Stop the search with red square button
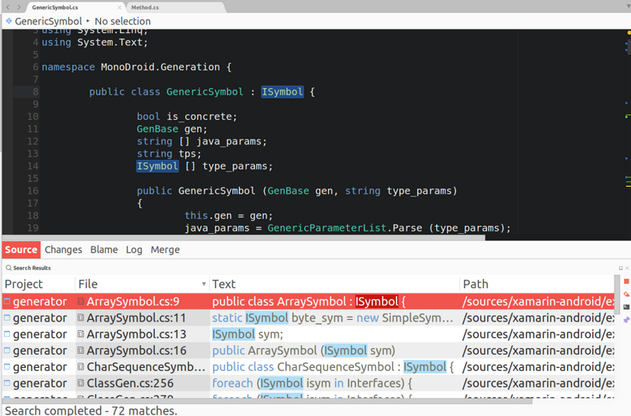 tap(626, 281)
